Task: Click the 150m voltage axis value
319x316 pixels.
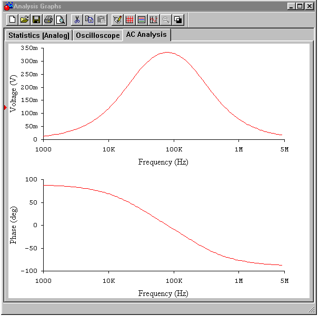Action: pos(29,100)
